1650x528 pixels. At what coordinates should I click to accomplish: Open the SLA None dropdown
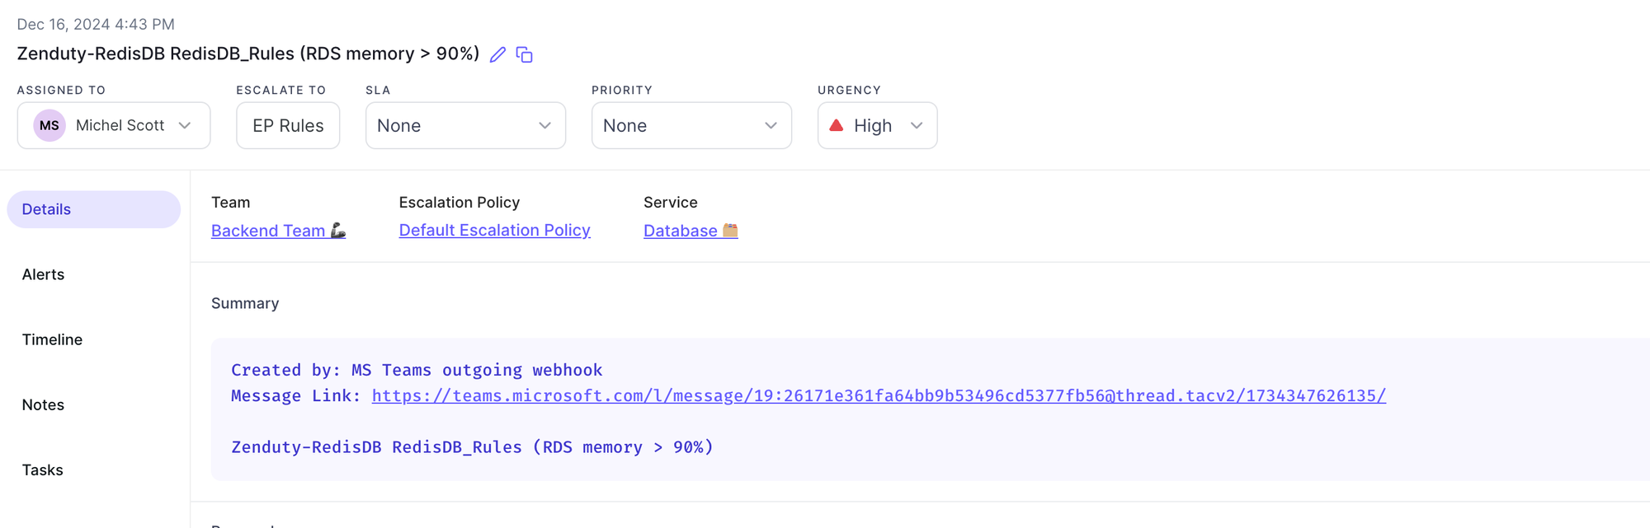465,125
